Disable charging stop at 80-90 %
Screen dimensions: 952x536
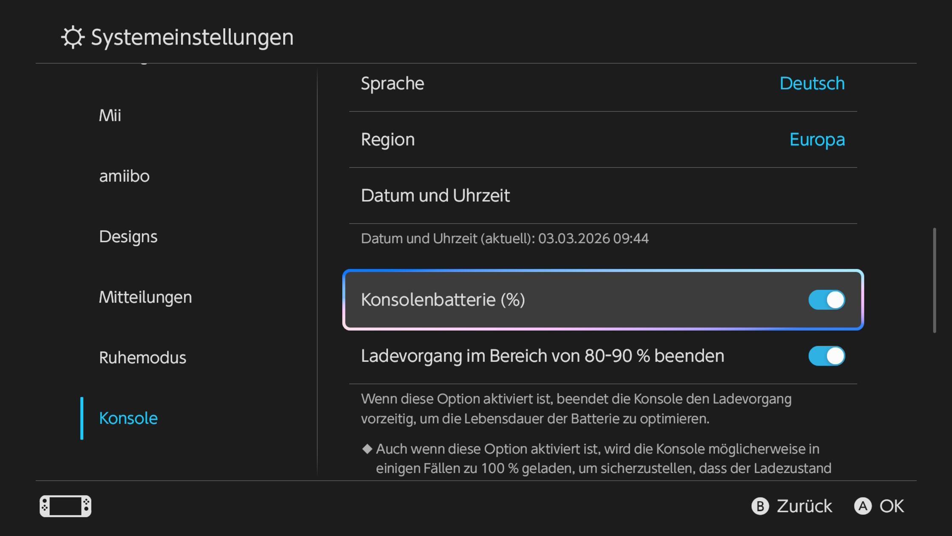(826, 356)
